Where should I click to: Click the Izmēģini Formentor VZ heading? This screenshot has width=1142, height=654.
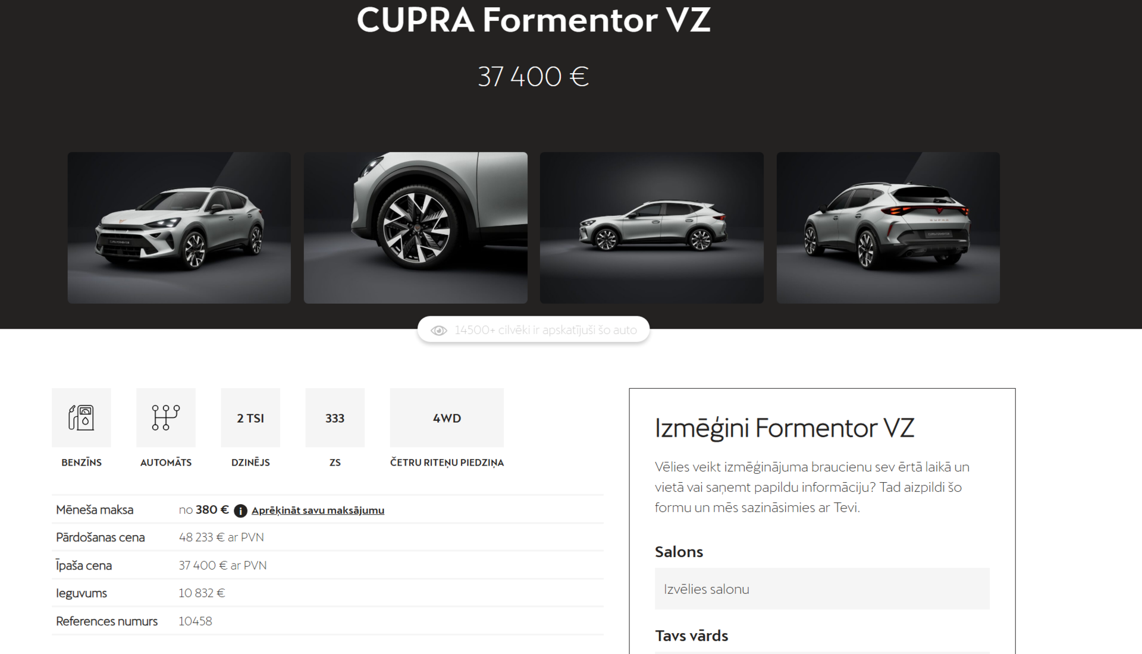[x=785, y=428]
